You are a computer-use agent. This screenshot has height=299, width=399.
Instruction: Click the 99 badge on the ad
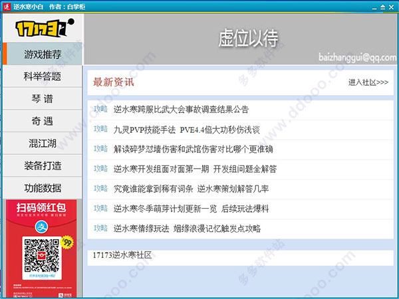coord(67,243)
